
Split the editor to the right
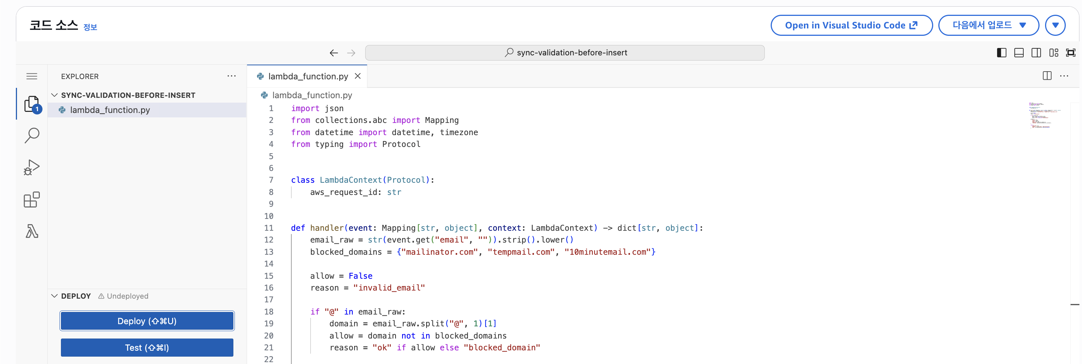pyautogui.click(x=1047, y=76)
